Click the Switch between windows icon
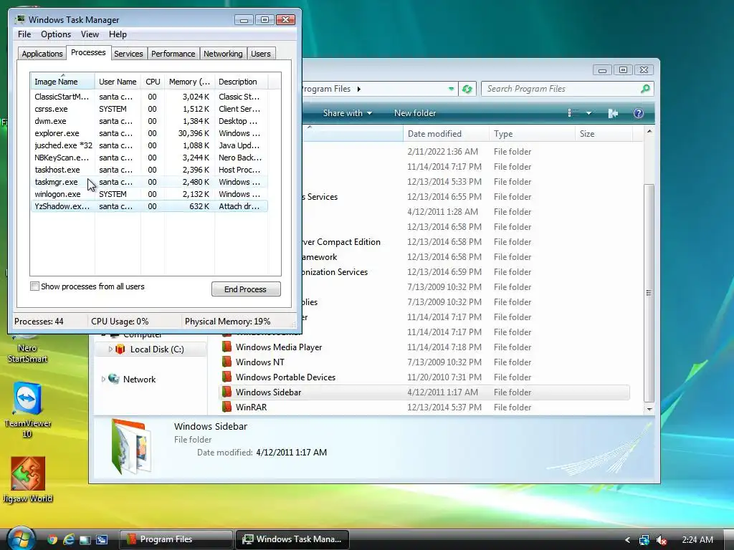Image resolution: width=734 pixels, height=550 pixels. pyautogui.click(x=102, y=539)
